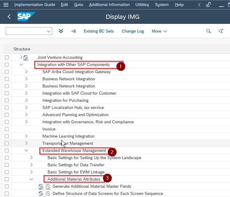This screenshot has width=230, height=197.
Task: Tick checkbox for Integration with SAP Cloud for Customer
Action: coord(7,93)
